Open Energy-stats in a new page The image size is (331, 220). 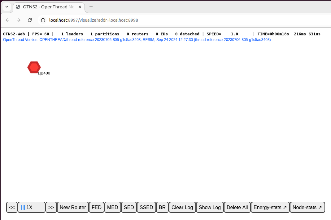click(x=270, y=207)
